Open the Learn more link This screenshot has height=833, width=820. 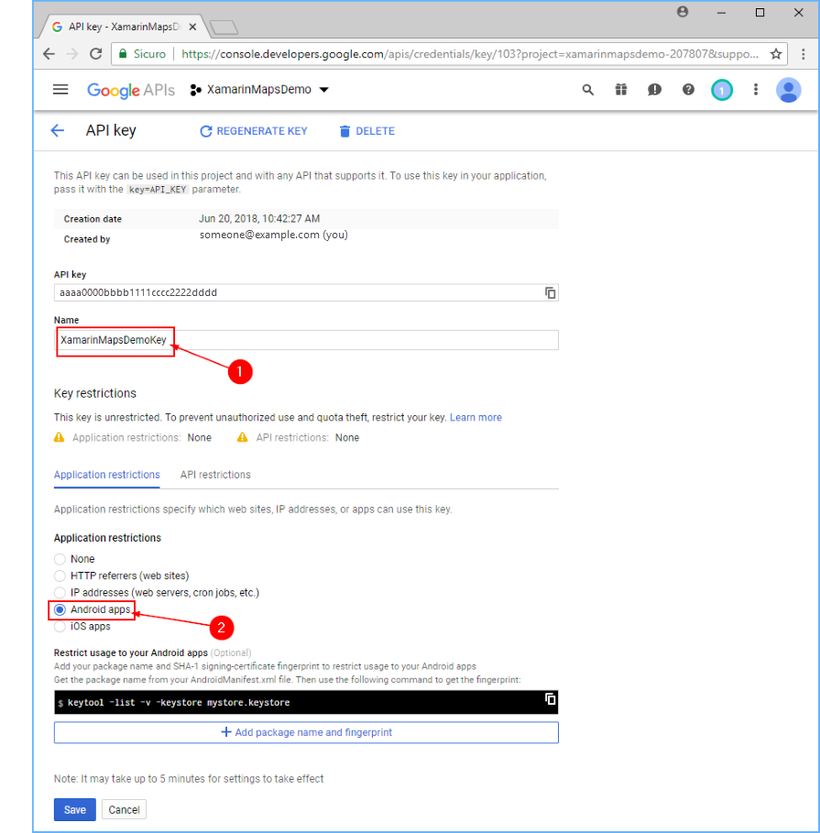(x=476, y=417)
